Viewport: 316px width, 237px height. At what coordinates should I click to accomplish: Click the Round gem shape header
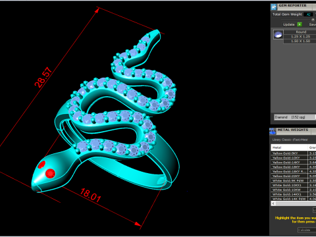pos(300,32)
